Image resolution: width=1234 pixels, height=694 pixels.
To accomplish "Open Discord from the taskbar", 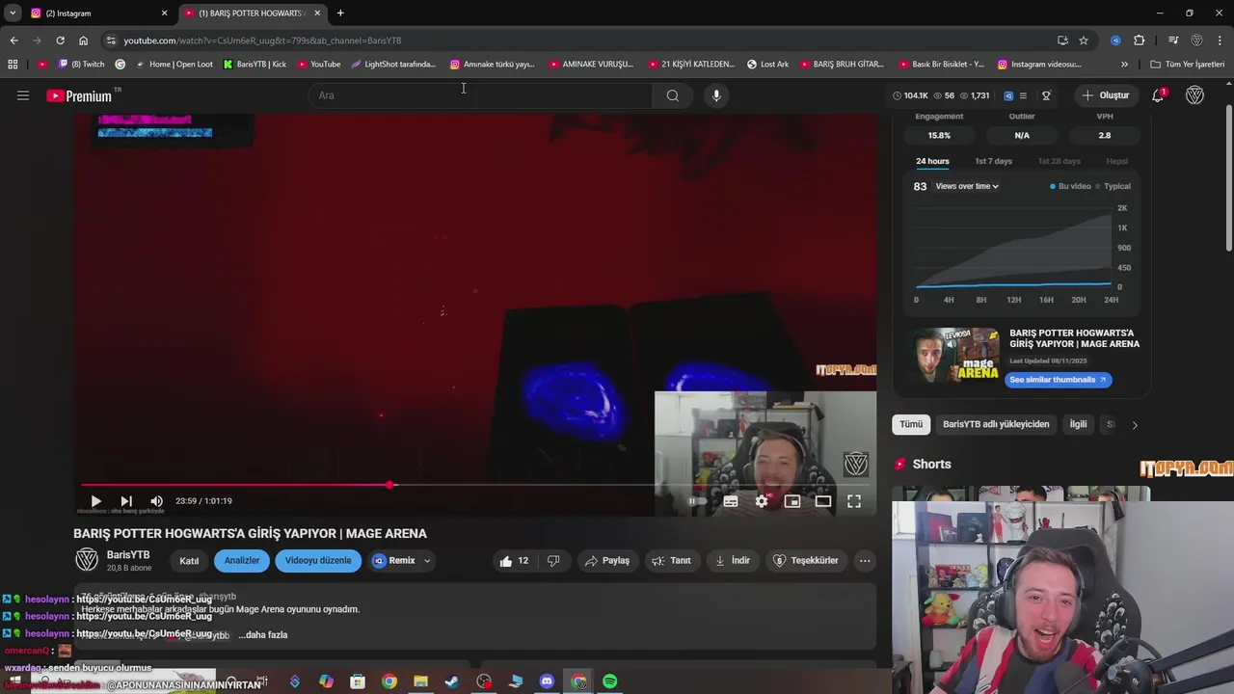I will coord(547,681).
